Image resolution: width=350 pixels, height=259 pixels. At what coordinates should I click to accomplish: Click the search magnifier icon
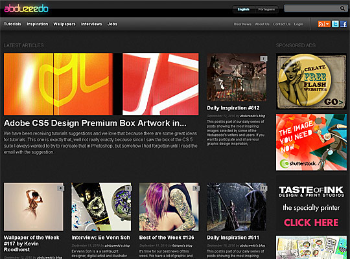(x=342, y=8)
